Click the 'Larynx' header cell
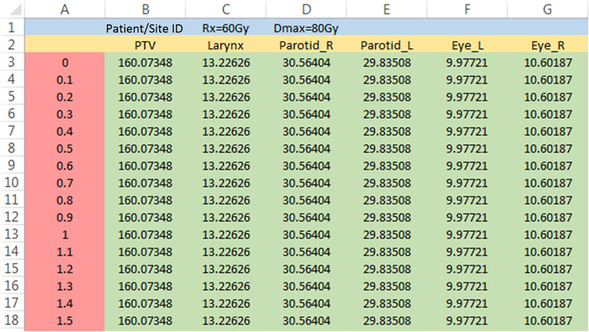 tap(226, 45)
